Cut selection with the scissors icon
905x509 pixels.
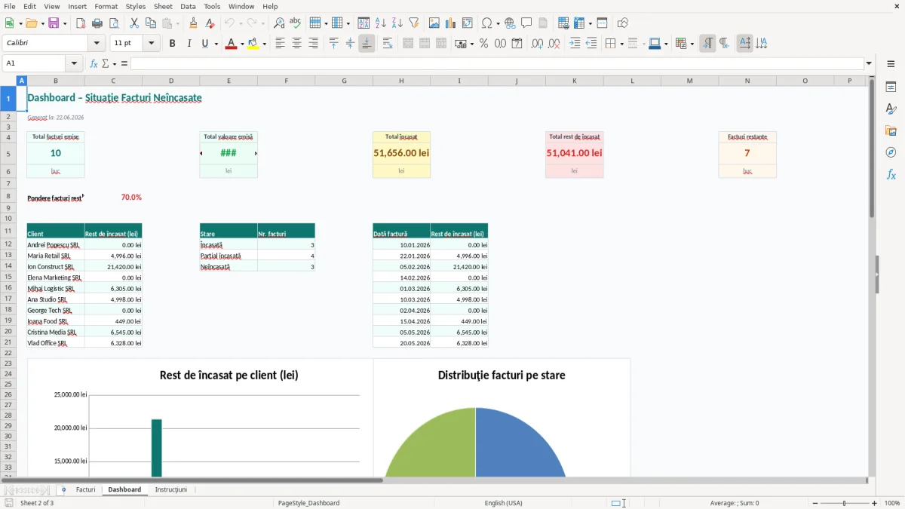point(134,23)
